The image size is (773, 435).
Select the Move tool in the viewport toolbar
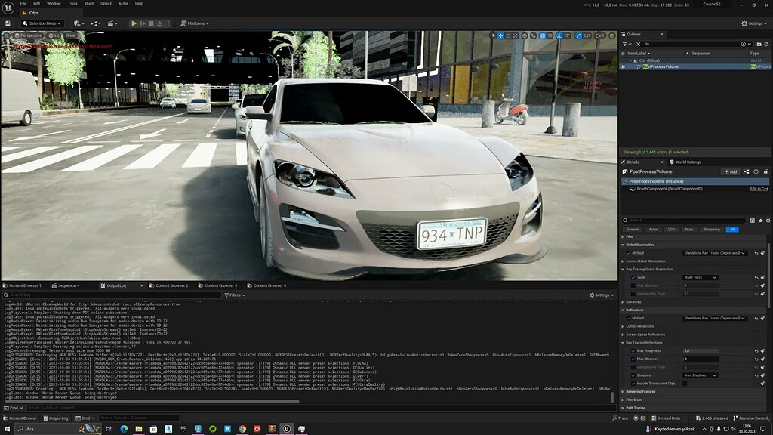pyautogui.click(x=499, y=35)
